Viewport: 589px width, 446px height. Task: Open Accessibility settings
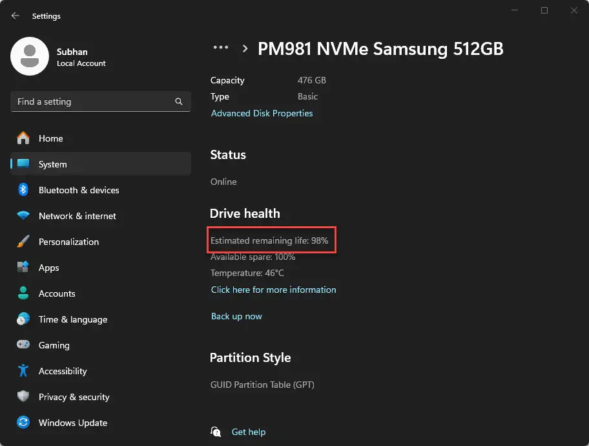(63, 371)
